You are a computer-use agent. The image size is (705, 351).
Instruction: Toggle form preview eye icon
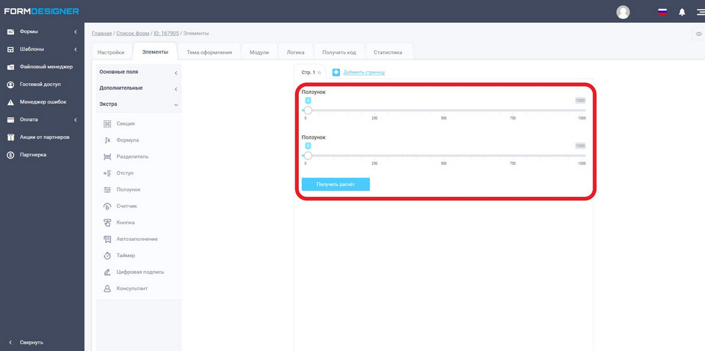(x=698, y=34)
